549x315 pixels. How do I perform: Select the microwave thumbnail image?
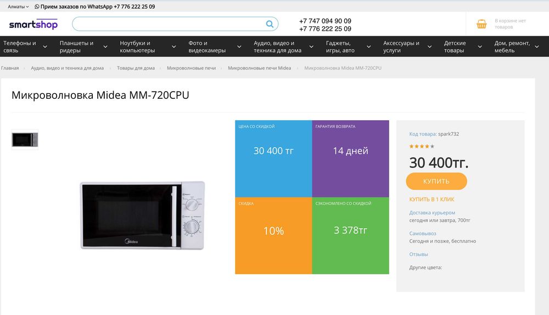tap(25, 139)
